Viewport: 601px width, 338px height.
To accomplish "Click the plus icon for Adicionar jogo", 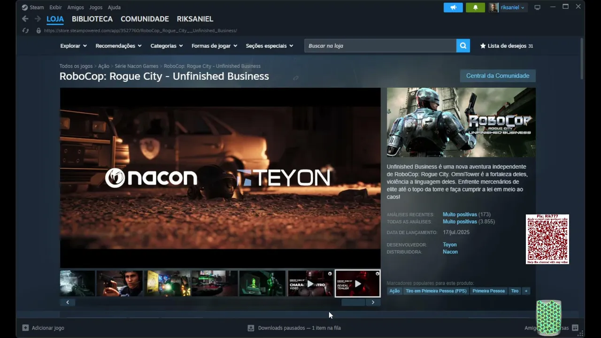I will point(25,328).
